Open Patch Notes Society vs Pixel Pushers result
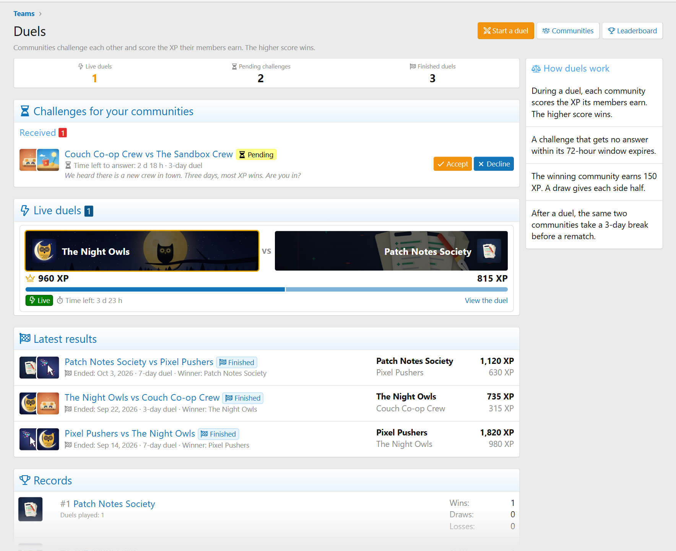The width and height of the screenshot is (676, 551). 139,362
